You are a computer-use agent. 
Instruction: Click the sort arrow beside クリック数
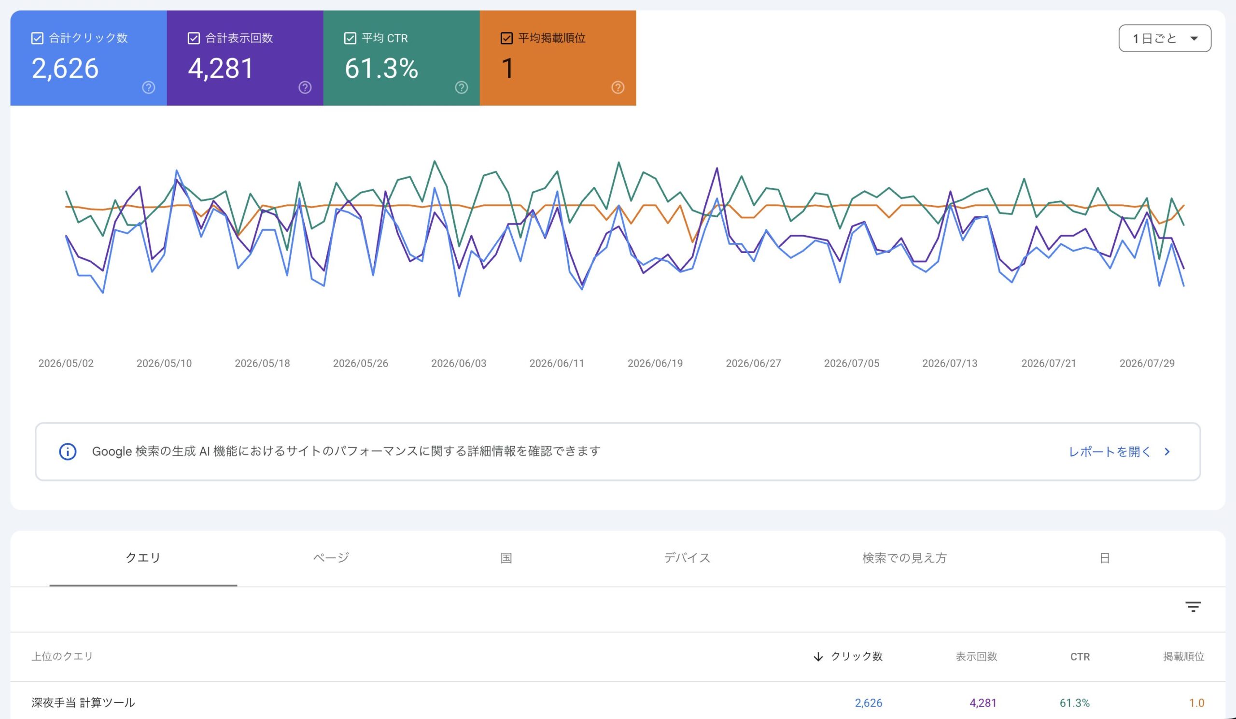click(817, 656)
